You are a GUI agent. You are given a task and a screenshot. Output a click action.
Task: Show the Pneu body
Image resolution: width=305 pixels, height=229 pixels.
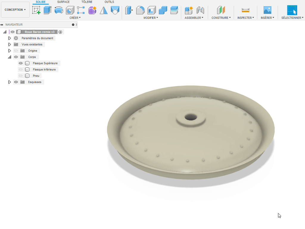coord(21,76)
